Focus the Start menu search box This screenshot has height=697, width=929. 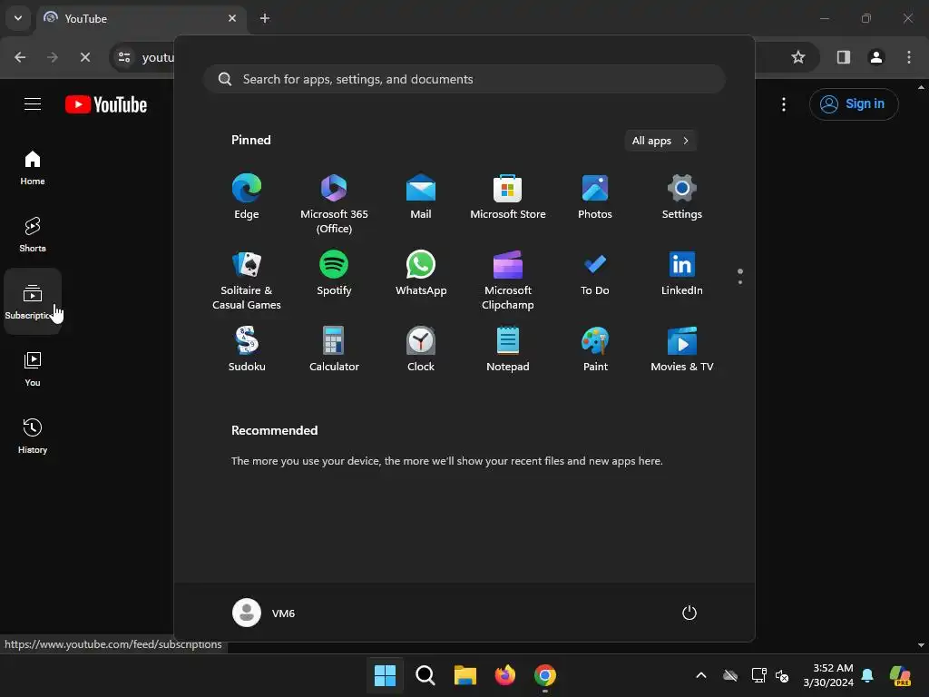[464, 79]
